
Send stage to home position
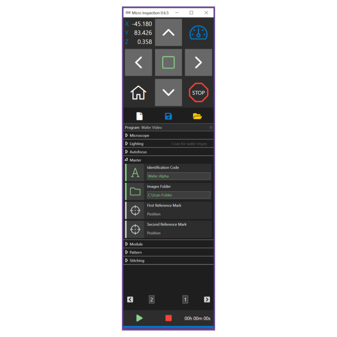tap(138, 93)
